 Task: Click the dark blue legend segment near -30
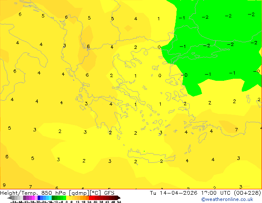39,198
